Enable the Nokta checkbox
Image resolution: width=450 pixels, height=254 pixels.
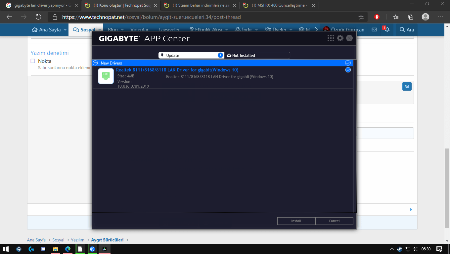click(33, 61)
